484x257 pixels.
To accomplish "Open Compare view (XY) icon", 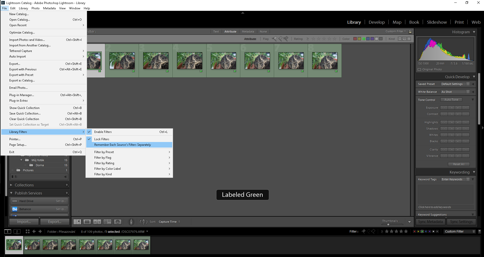I will (97, 222).
